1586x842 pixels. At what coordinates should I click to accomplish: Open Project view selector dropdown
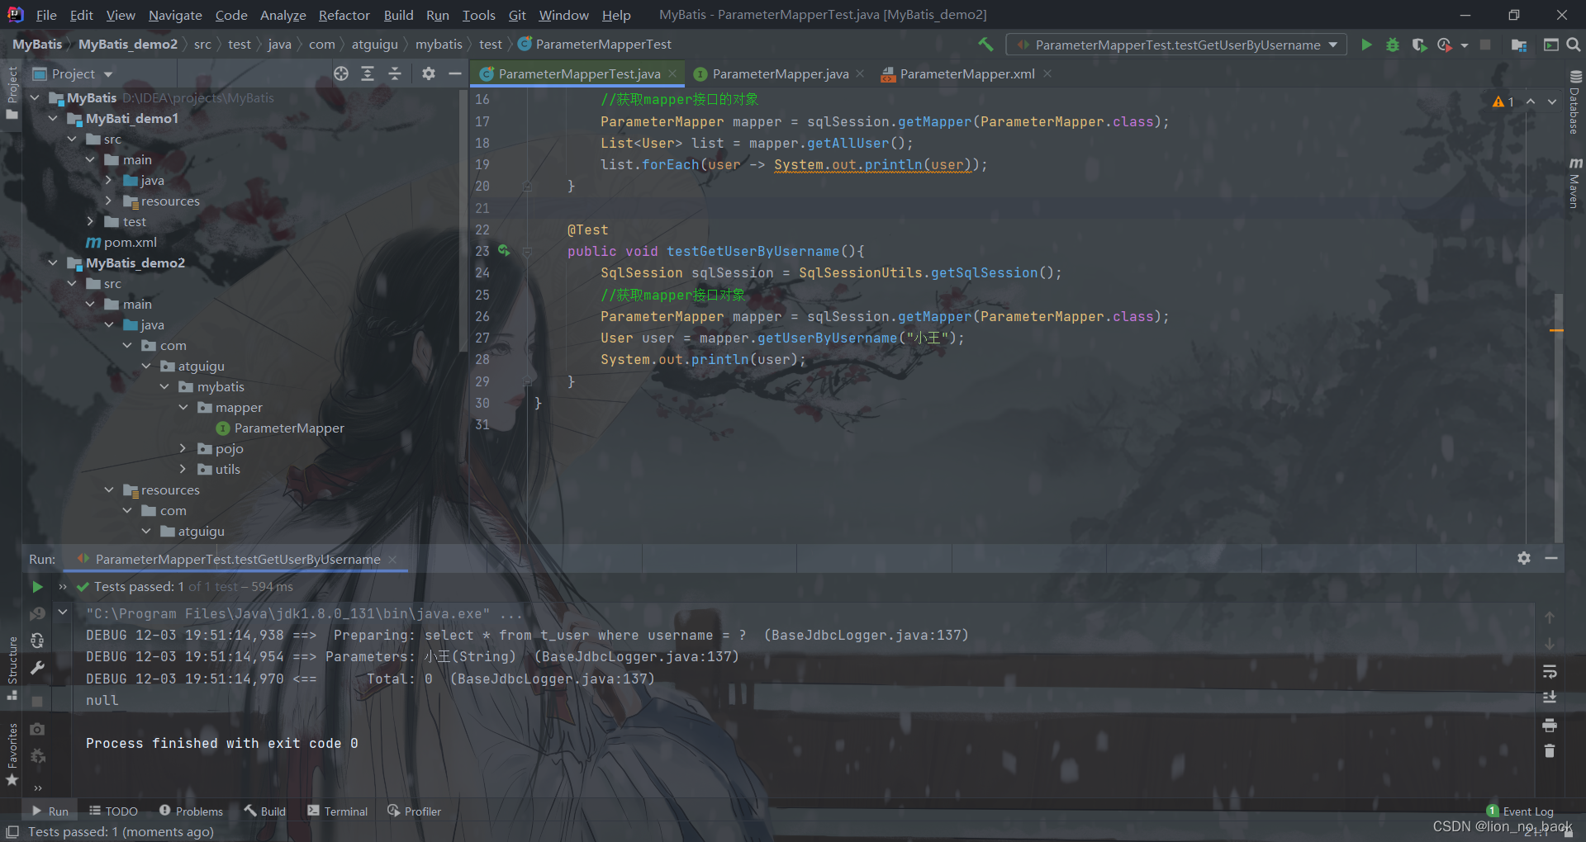(73, 73)
